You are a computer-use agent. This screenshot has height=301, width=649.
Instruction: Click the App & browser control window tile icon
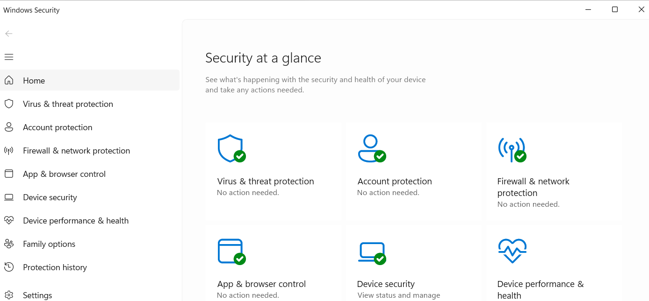pyautogui.click(x=231, y=252)
